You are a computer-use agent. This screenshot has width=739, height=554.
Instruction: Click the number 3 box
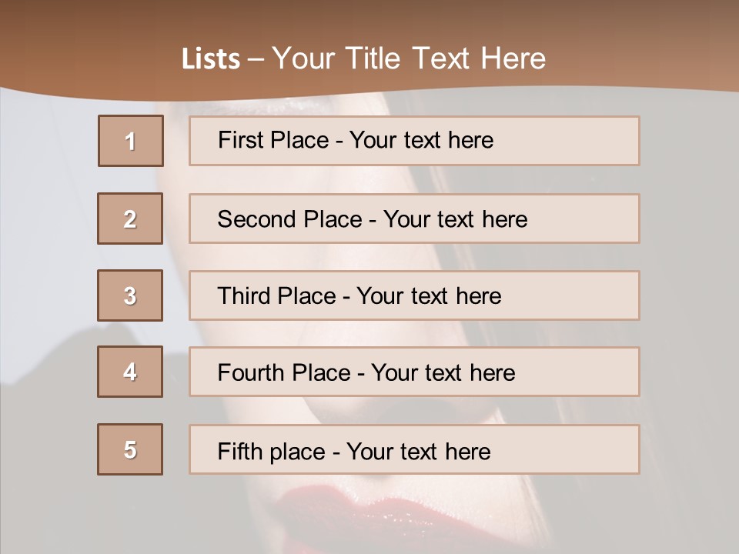(x=130, y=295)
